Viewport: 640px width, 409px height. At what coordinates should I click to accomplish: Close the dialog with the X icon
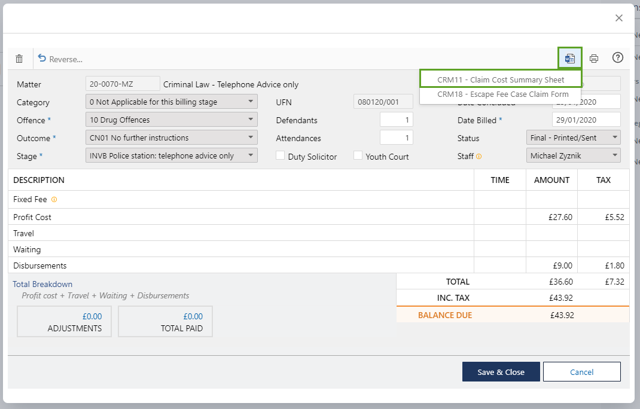(619, 18)
